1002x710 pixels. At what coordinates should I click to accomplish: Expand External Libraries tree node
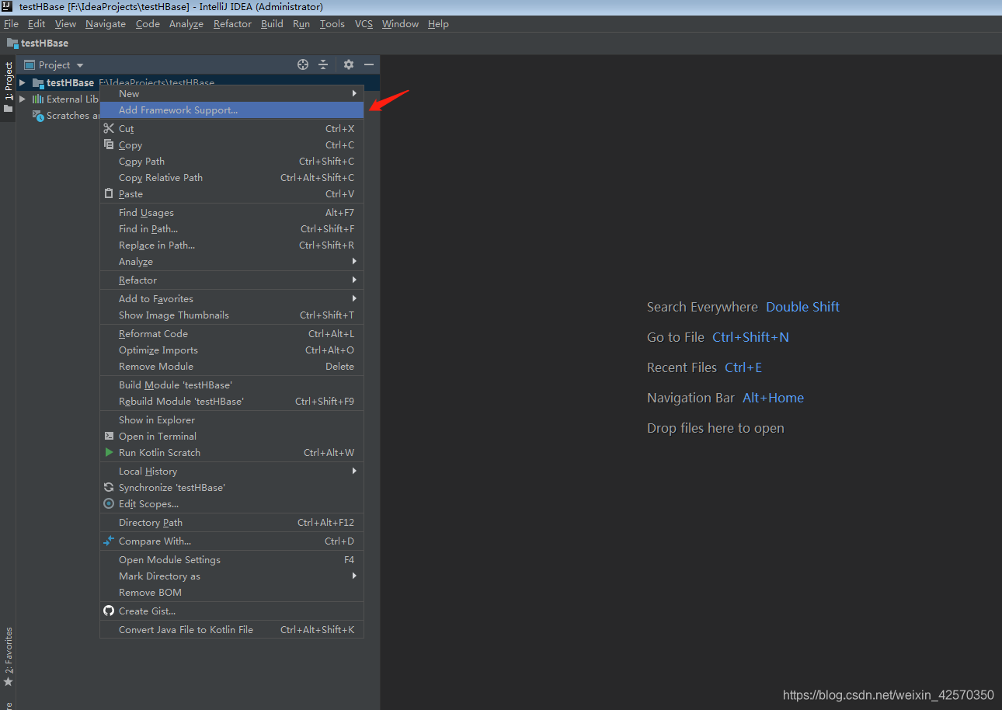tap(23, 99)
